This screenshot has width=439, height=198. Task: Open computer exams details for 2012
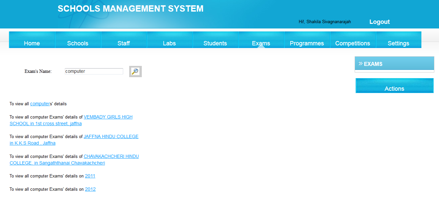(x=90, y=189)
